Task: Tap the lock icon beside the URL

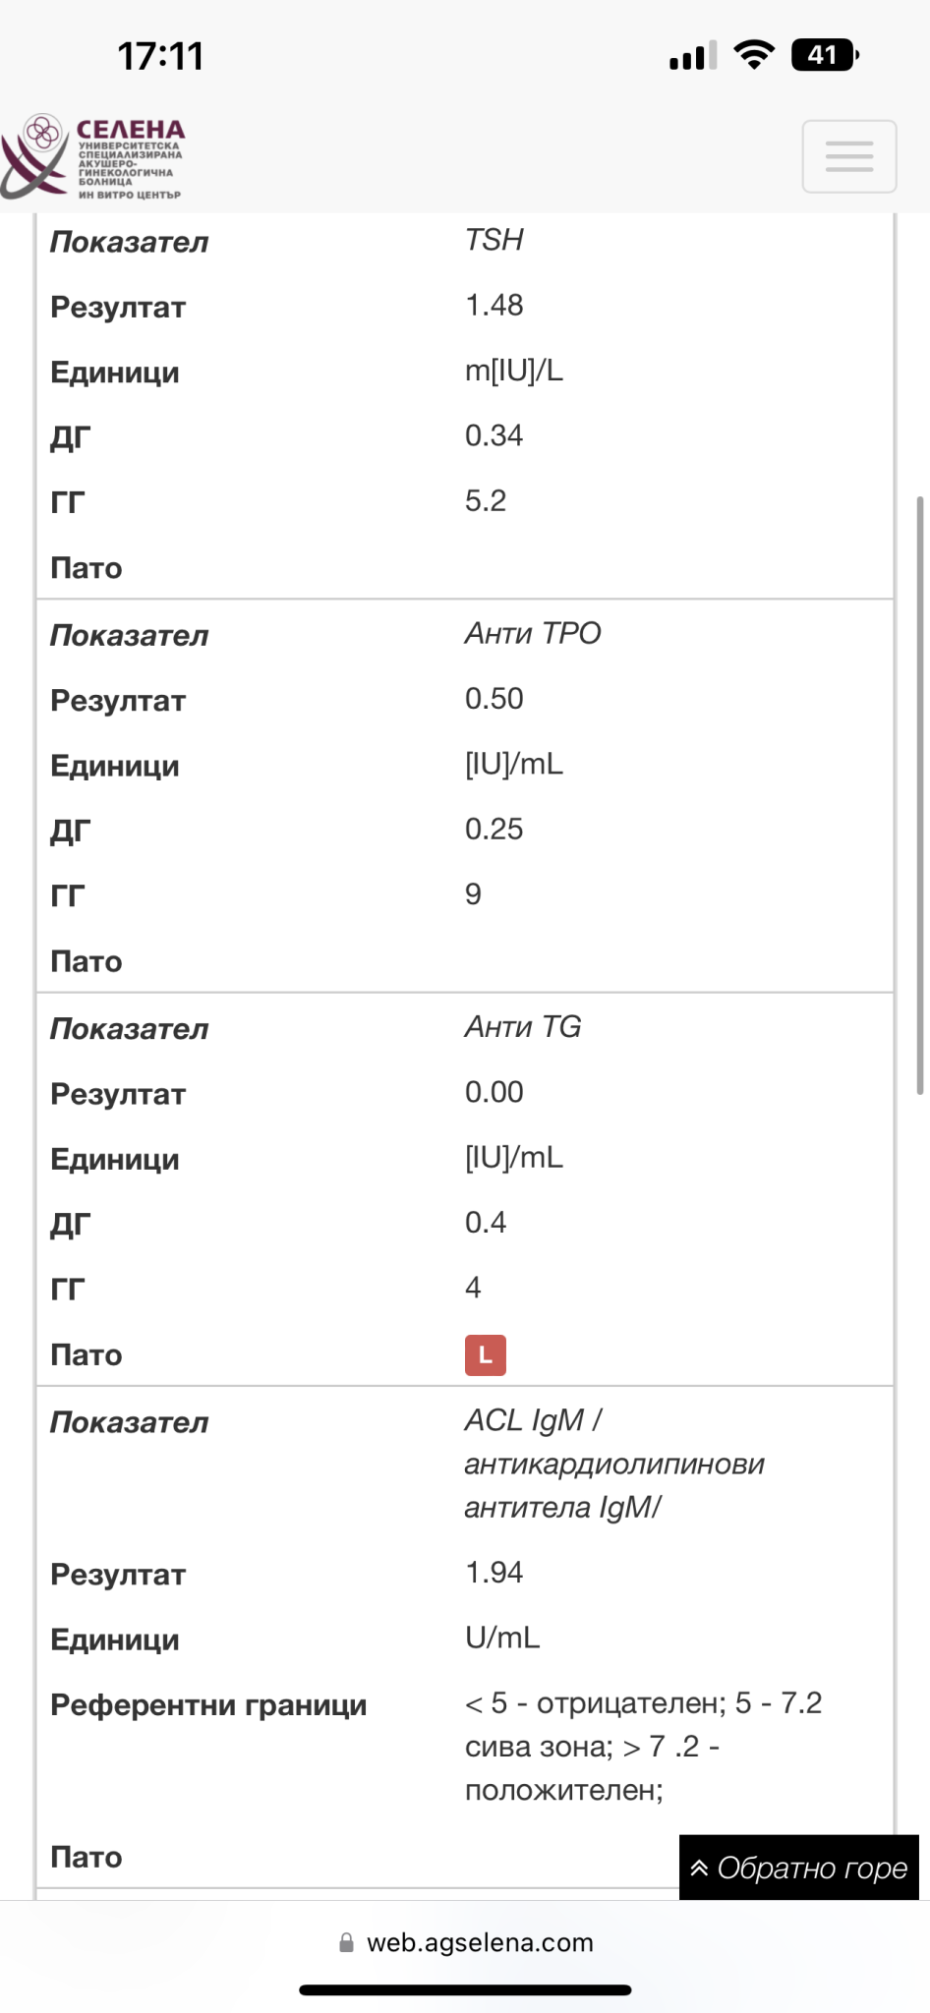Action: pyautogui.click(x=346, y=1942)
